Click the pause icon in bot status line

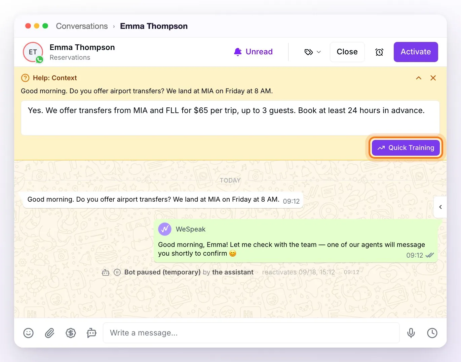click(117, 272)
